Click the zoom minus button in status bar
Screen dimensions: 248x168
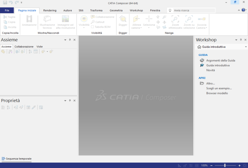tap(211, 165)
